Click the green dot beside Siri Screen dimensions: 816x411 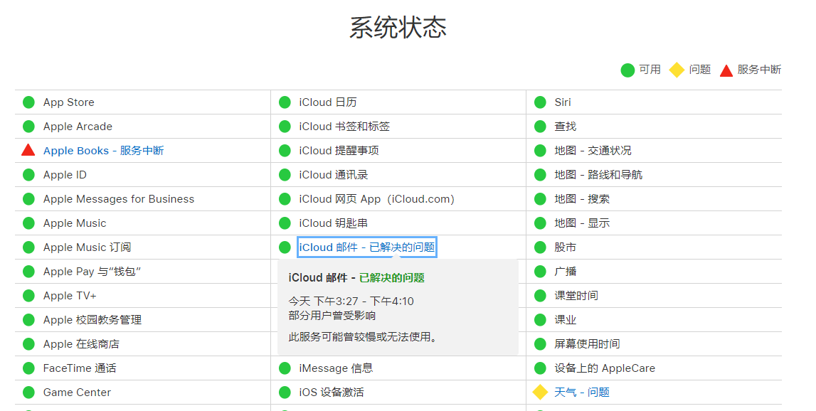coord(540,102)
